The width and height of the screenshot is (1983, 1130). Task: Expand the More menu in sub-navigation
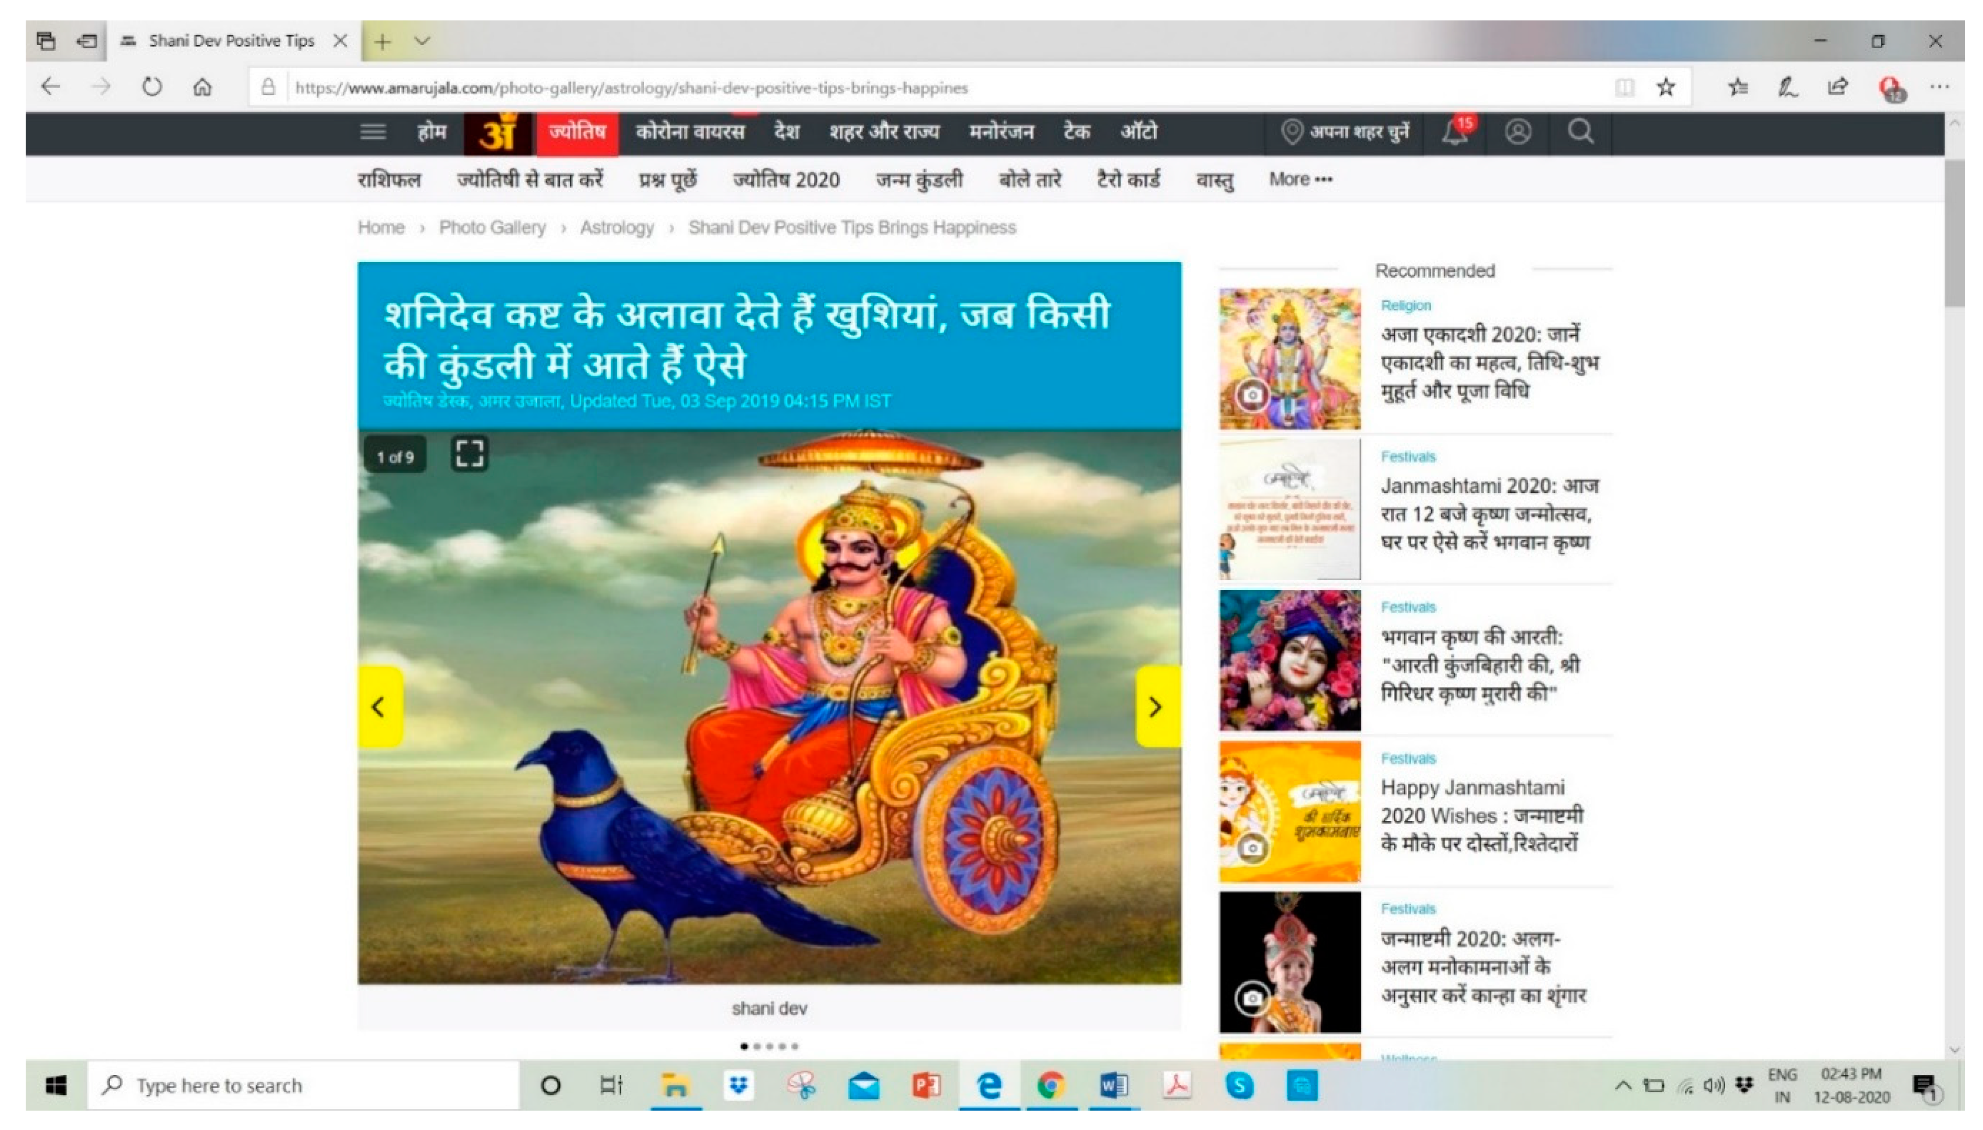[x=1300, y=179]
